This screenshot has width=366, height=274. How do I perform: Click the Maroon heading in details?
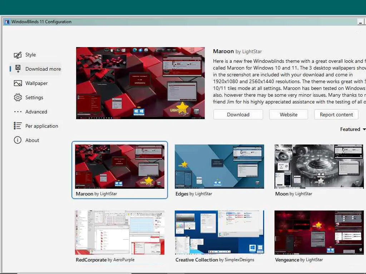click(x=223, y=51)
